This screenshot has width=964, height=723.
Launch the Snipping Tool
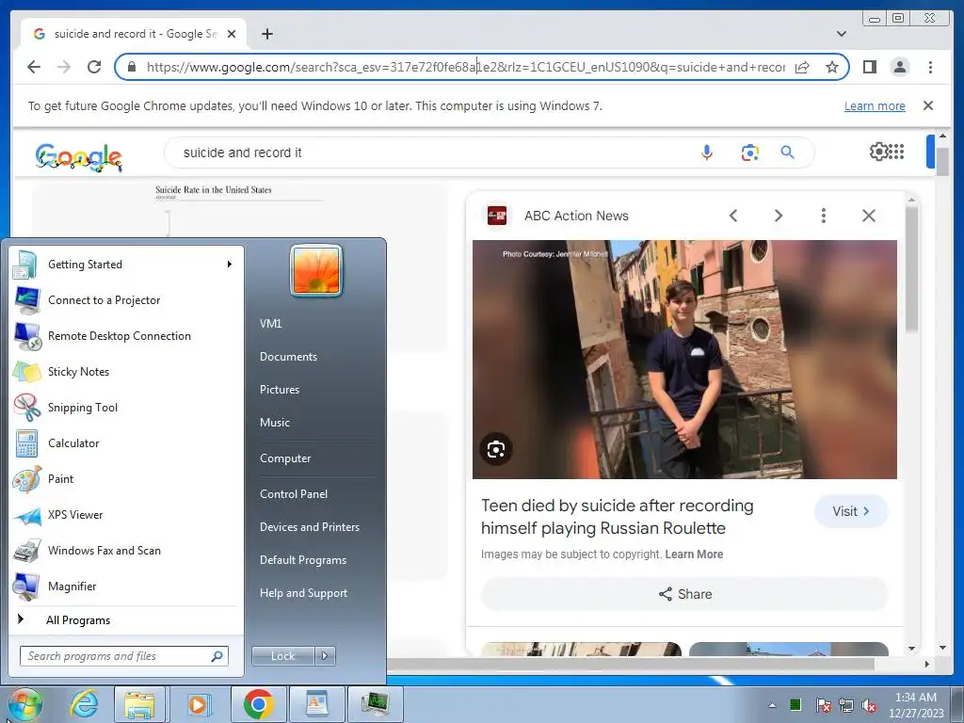(125, 408)
